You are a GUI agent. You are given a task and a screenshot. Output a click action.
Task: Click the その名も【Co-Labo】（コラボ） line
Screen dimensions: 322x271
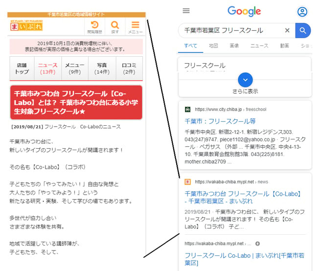47,167
